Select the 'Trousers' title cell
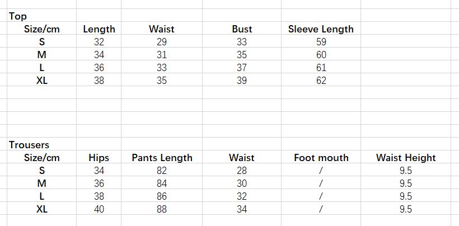Viewport: 459px width, 226px height. (29, 145)
